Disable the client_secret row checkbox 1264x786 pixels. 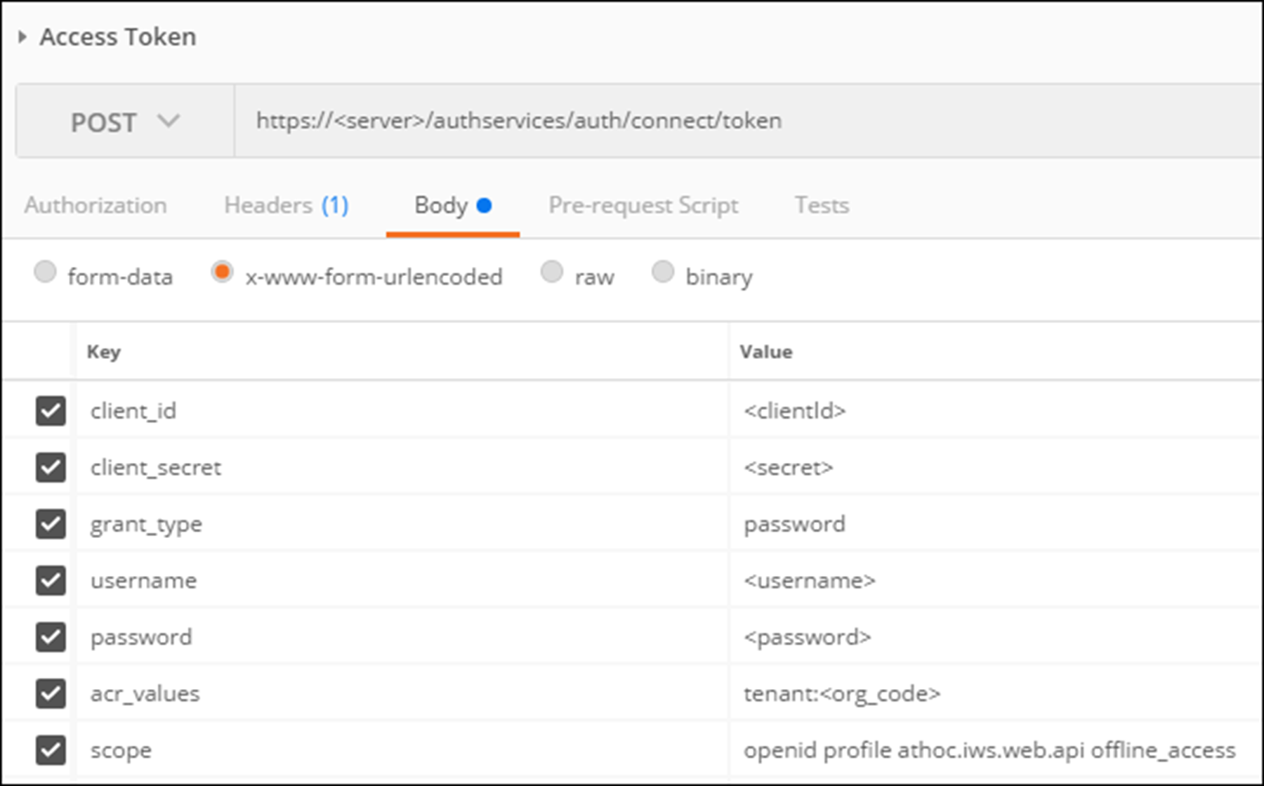pyautogui.click(x=51, y=467)
